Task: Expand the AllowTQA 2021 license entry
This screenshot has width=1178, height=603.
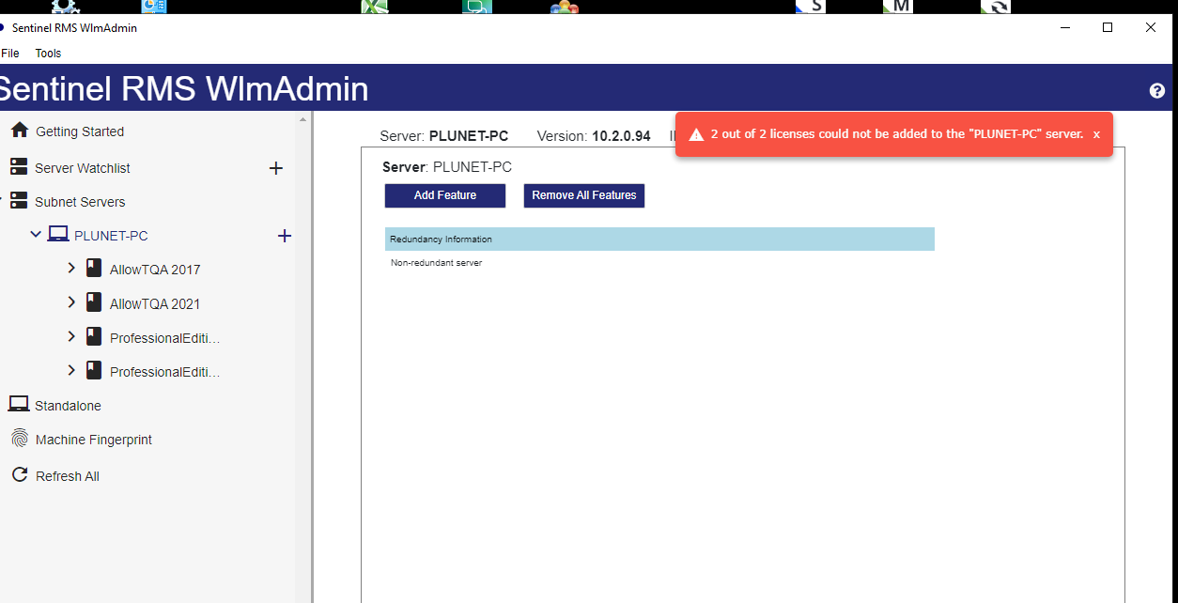Action: 70,302
